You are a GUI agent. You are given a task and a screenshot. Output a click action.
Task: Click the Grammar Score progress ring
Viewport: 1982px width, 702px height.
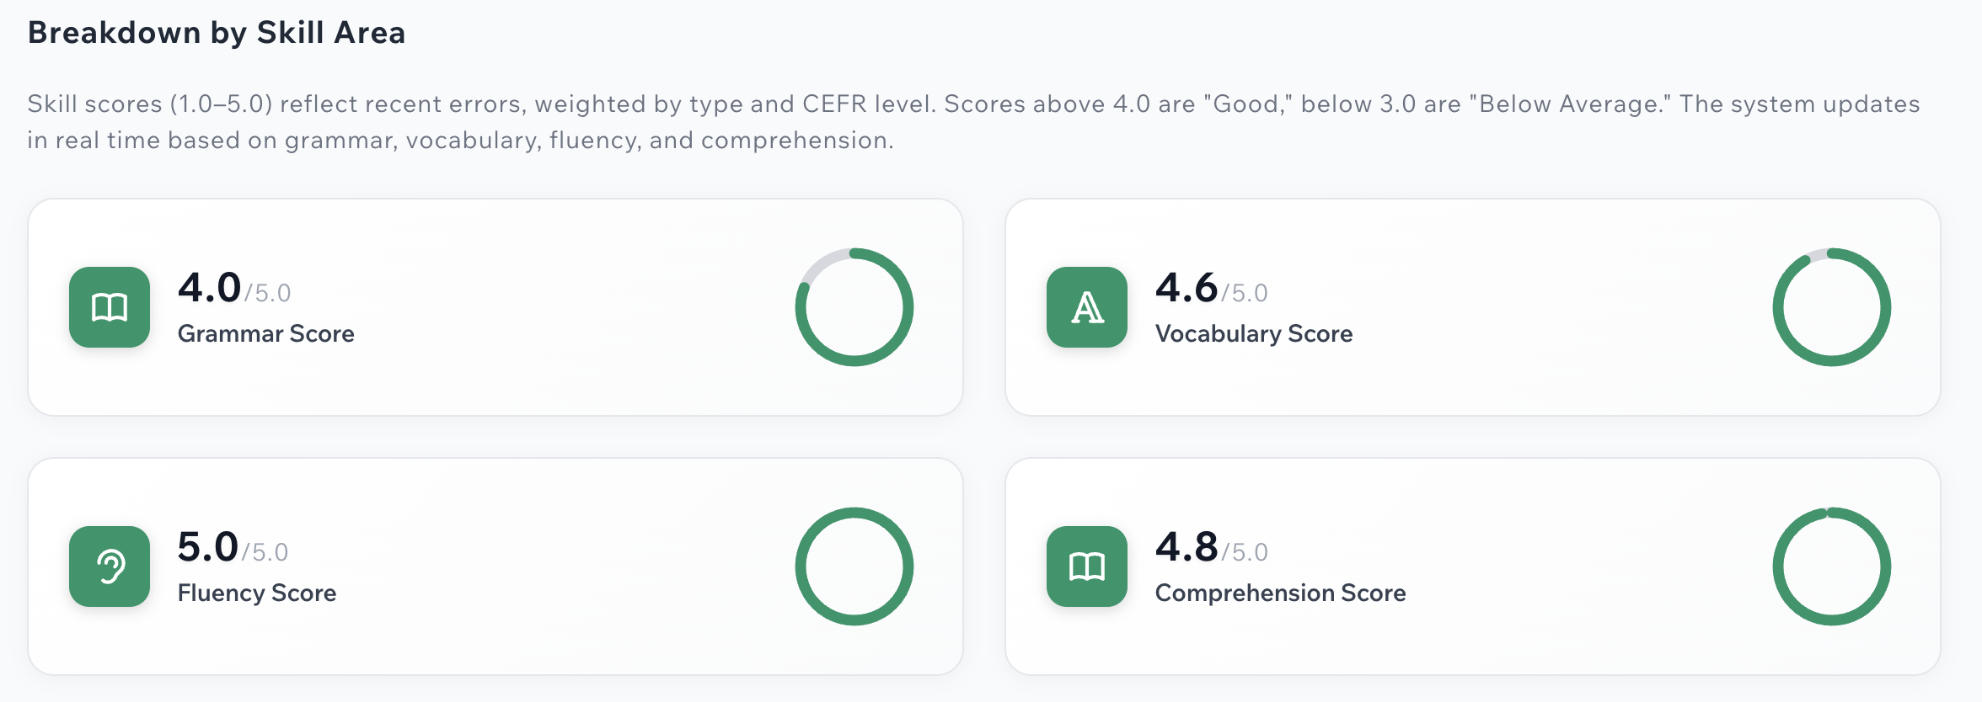point(854,307)
